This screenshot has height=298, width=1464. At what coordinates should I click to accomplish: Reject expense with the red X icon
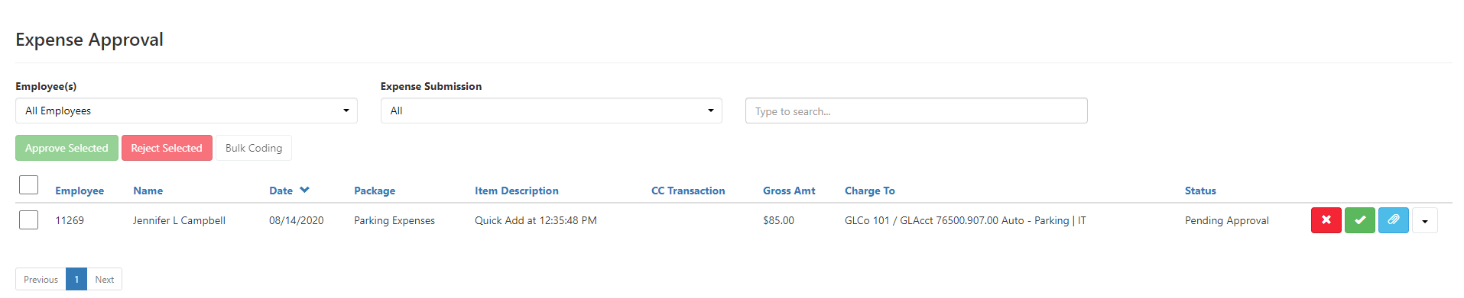pyautogui.click(x=1326, y=220)
